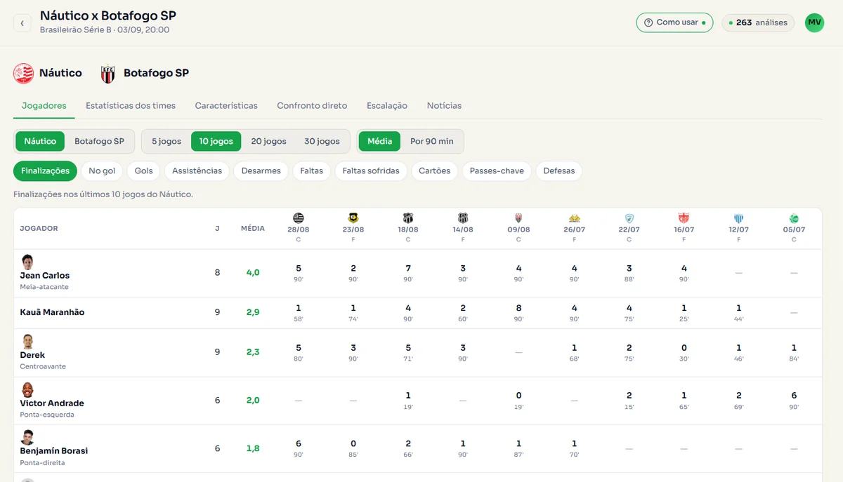Open Benjamín Borasi player name
Screen dimensions: 843x482
pyautogui.click(x=54, y=451)
